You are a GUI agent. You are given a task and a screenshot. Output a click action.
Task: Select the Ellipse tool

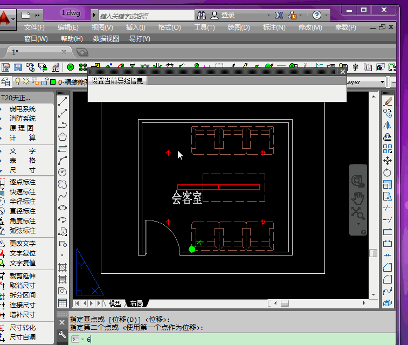coord(63,208)
